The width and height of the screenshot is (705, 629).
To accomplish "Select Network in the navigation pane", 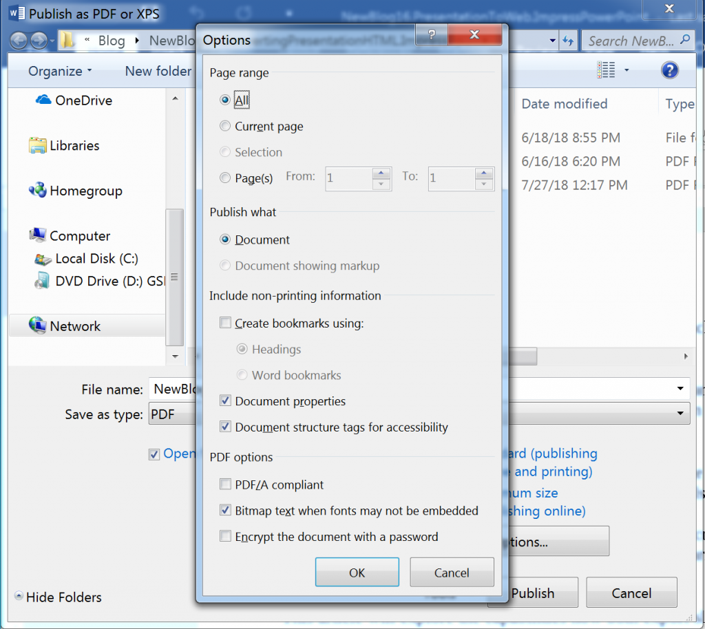I will coord(73,326).
